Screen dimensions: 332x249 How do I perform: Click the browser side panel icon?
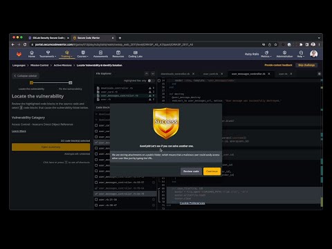pyautogui.click(x=307, y=44)
